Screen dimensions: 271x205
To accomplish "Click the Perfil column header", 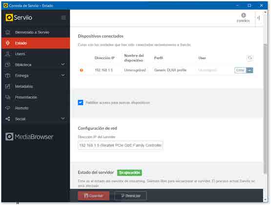I will coord(159,58).
